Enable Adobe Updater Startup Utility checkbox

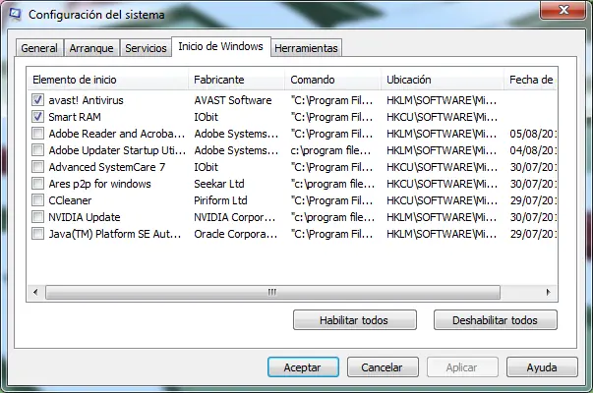click(x=37, y=150)
